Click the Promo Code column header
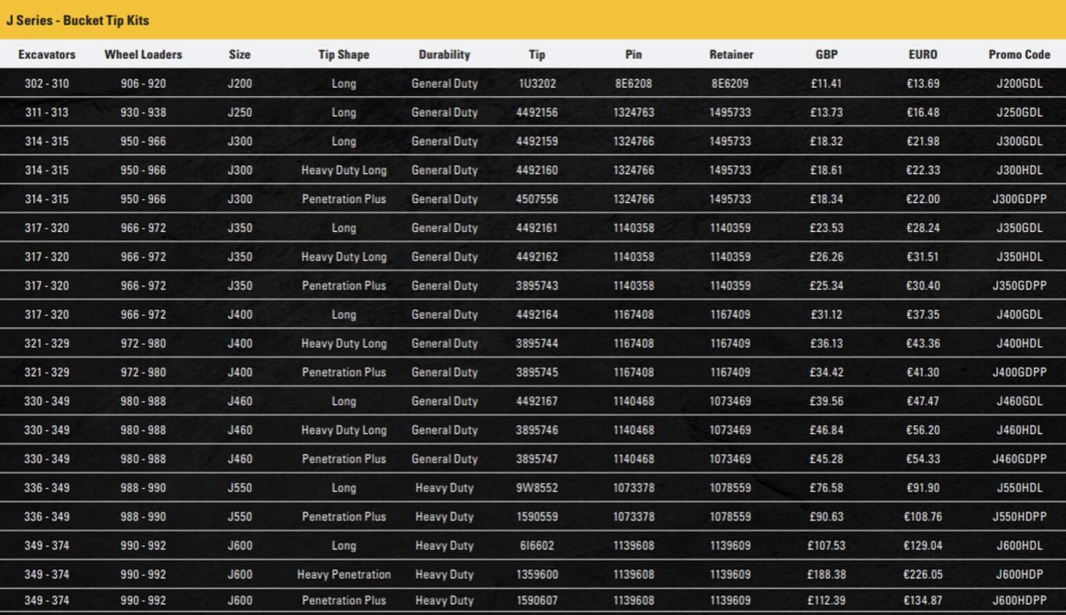1066x615 pixels. tap(1019, 55)
